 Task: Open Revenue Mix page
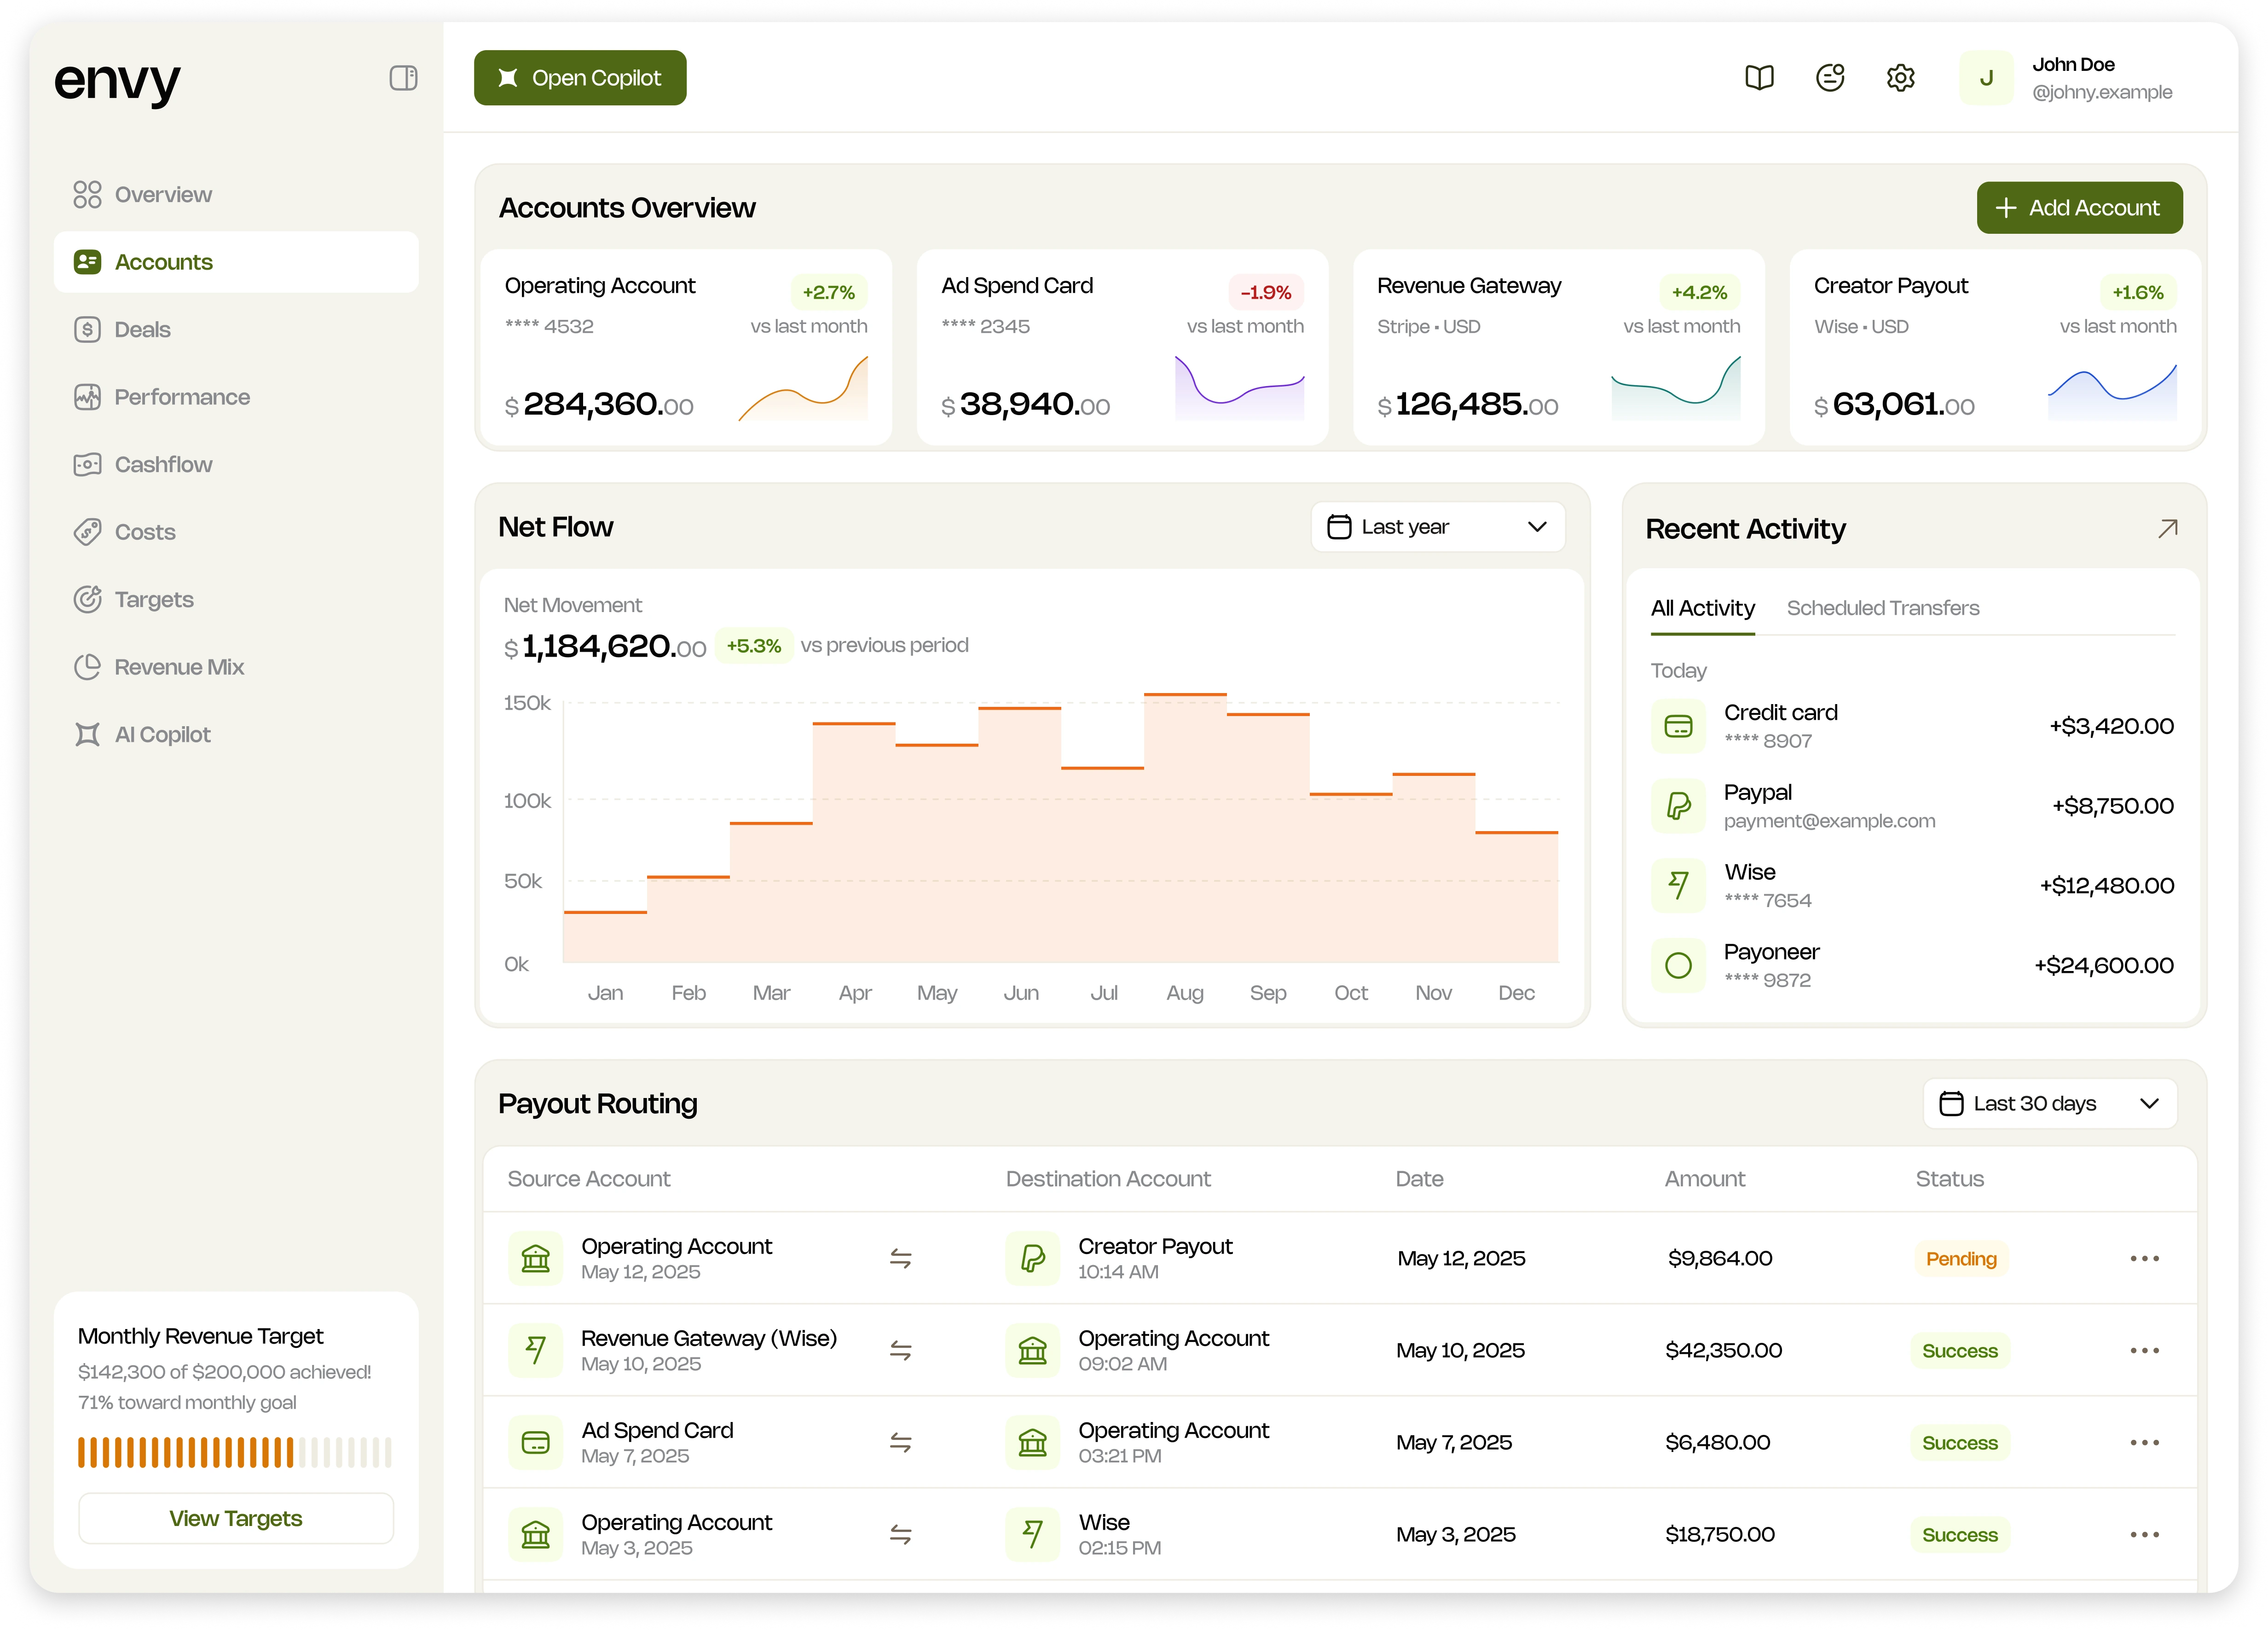236,667
